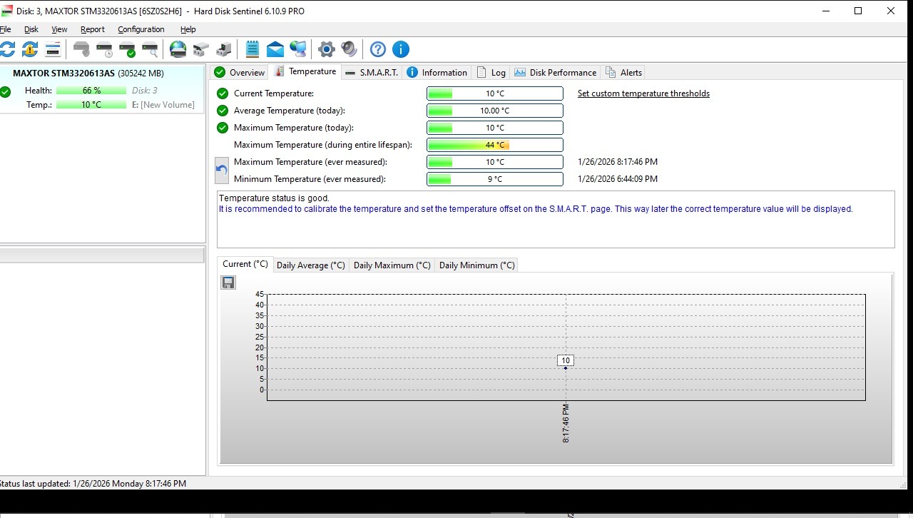Open settings via the gear icon

tap(326, 49)
